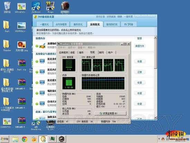This screenshot has width=190, height=143.
Task: Open the JetBoost desktop shortcut
Action: 36,7
